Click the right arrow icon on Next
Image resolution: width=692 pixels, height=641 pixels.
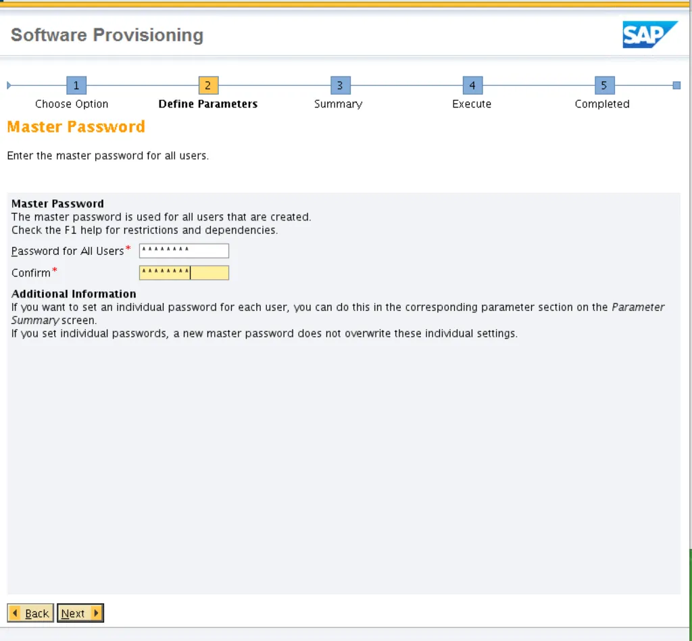[95, 613]
